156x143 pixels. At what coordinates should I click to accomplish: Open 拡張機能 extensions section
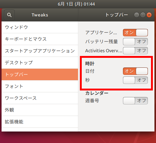coord(40,122)
